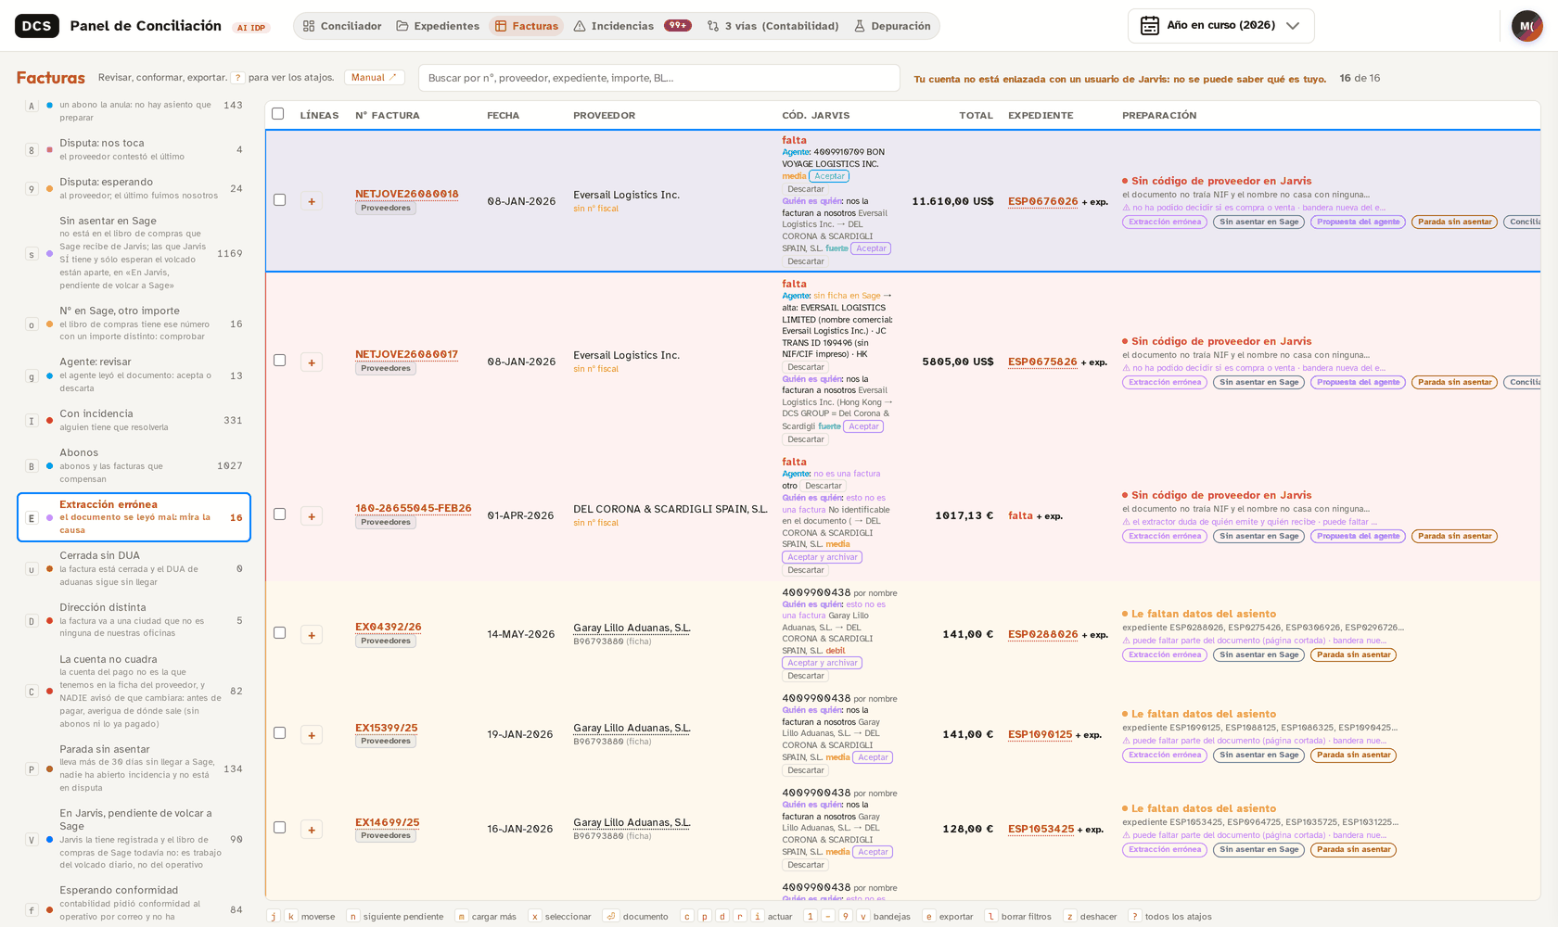Select the Sin asentar en Sage filter
This screenshot has width=1558, height=927.
point(134,253)
